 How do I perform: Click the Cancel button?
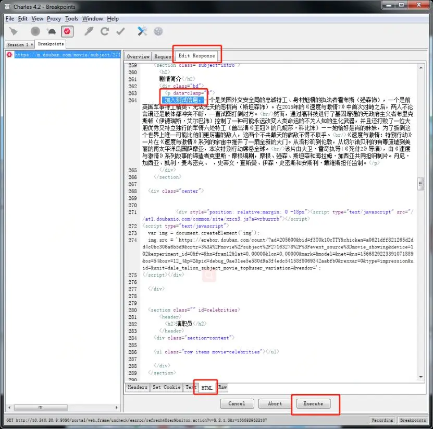237,403
